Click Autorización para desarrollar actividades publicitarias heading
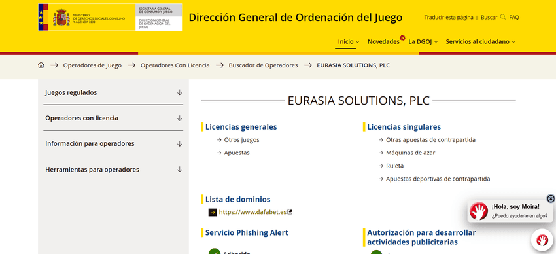 point(421,238)
